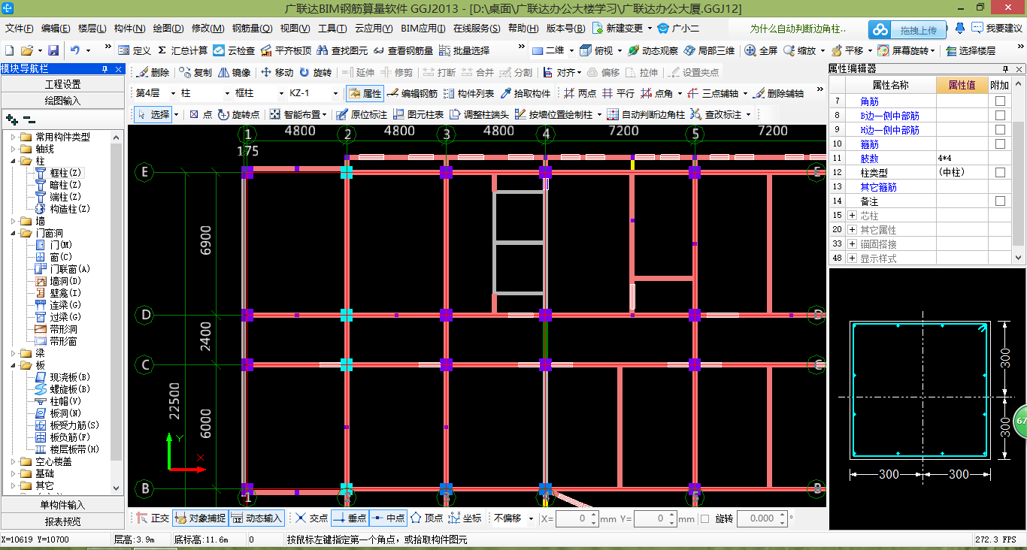Click 平齐板顶 align slab top
The width and height of the screenshot is (1027, 550).
tap(286, 50)
